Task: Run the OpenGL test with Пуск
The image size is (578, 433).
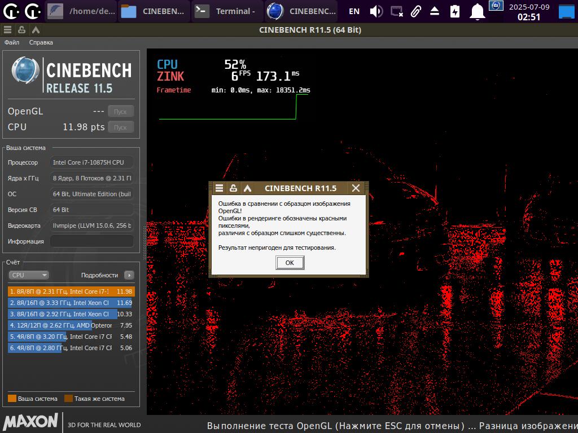Action: [x=121, y=111]
